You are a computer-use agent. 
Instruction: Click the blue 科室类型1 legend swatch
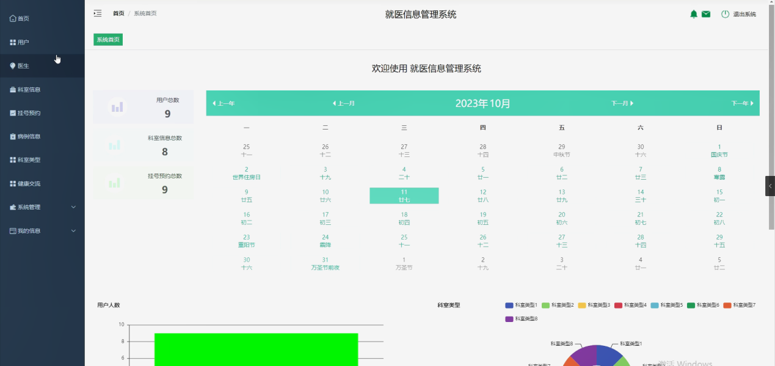(x=508, y=305)
